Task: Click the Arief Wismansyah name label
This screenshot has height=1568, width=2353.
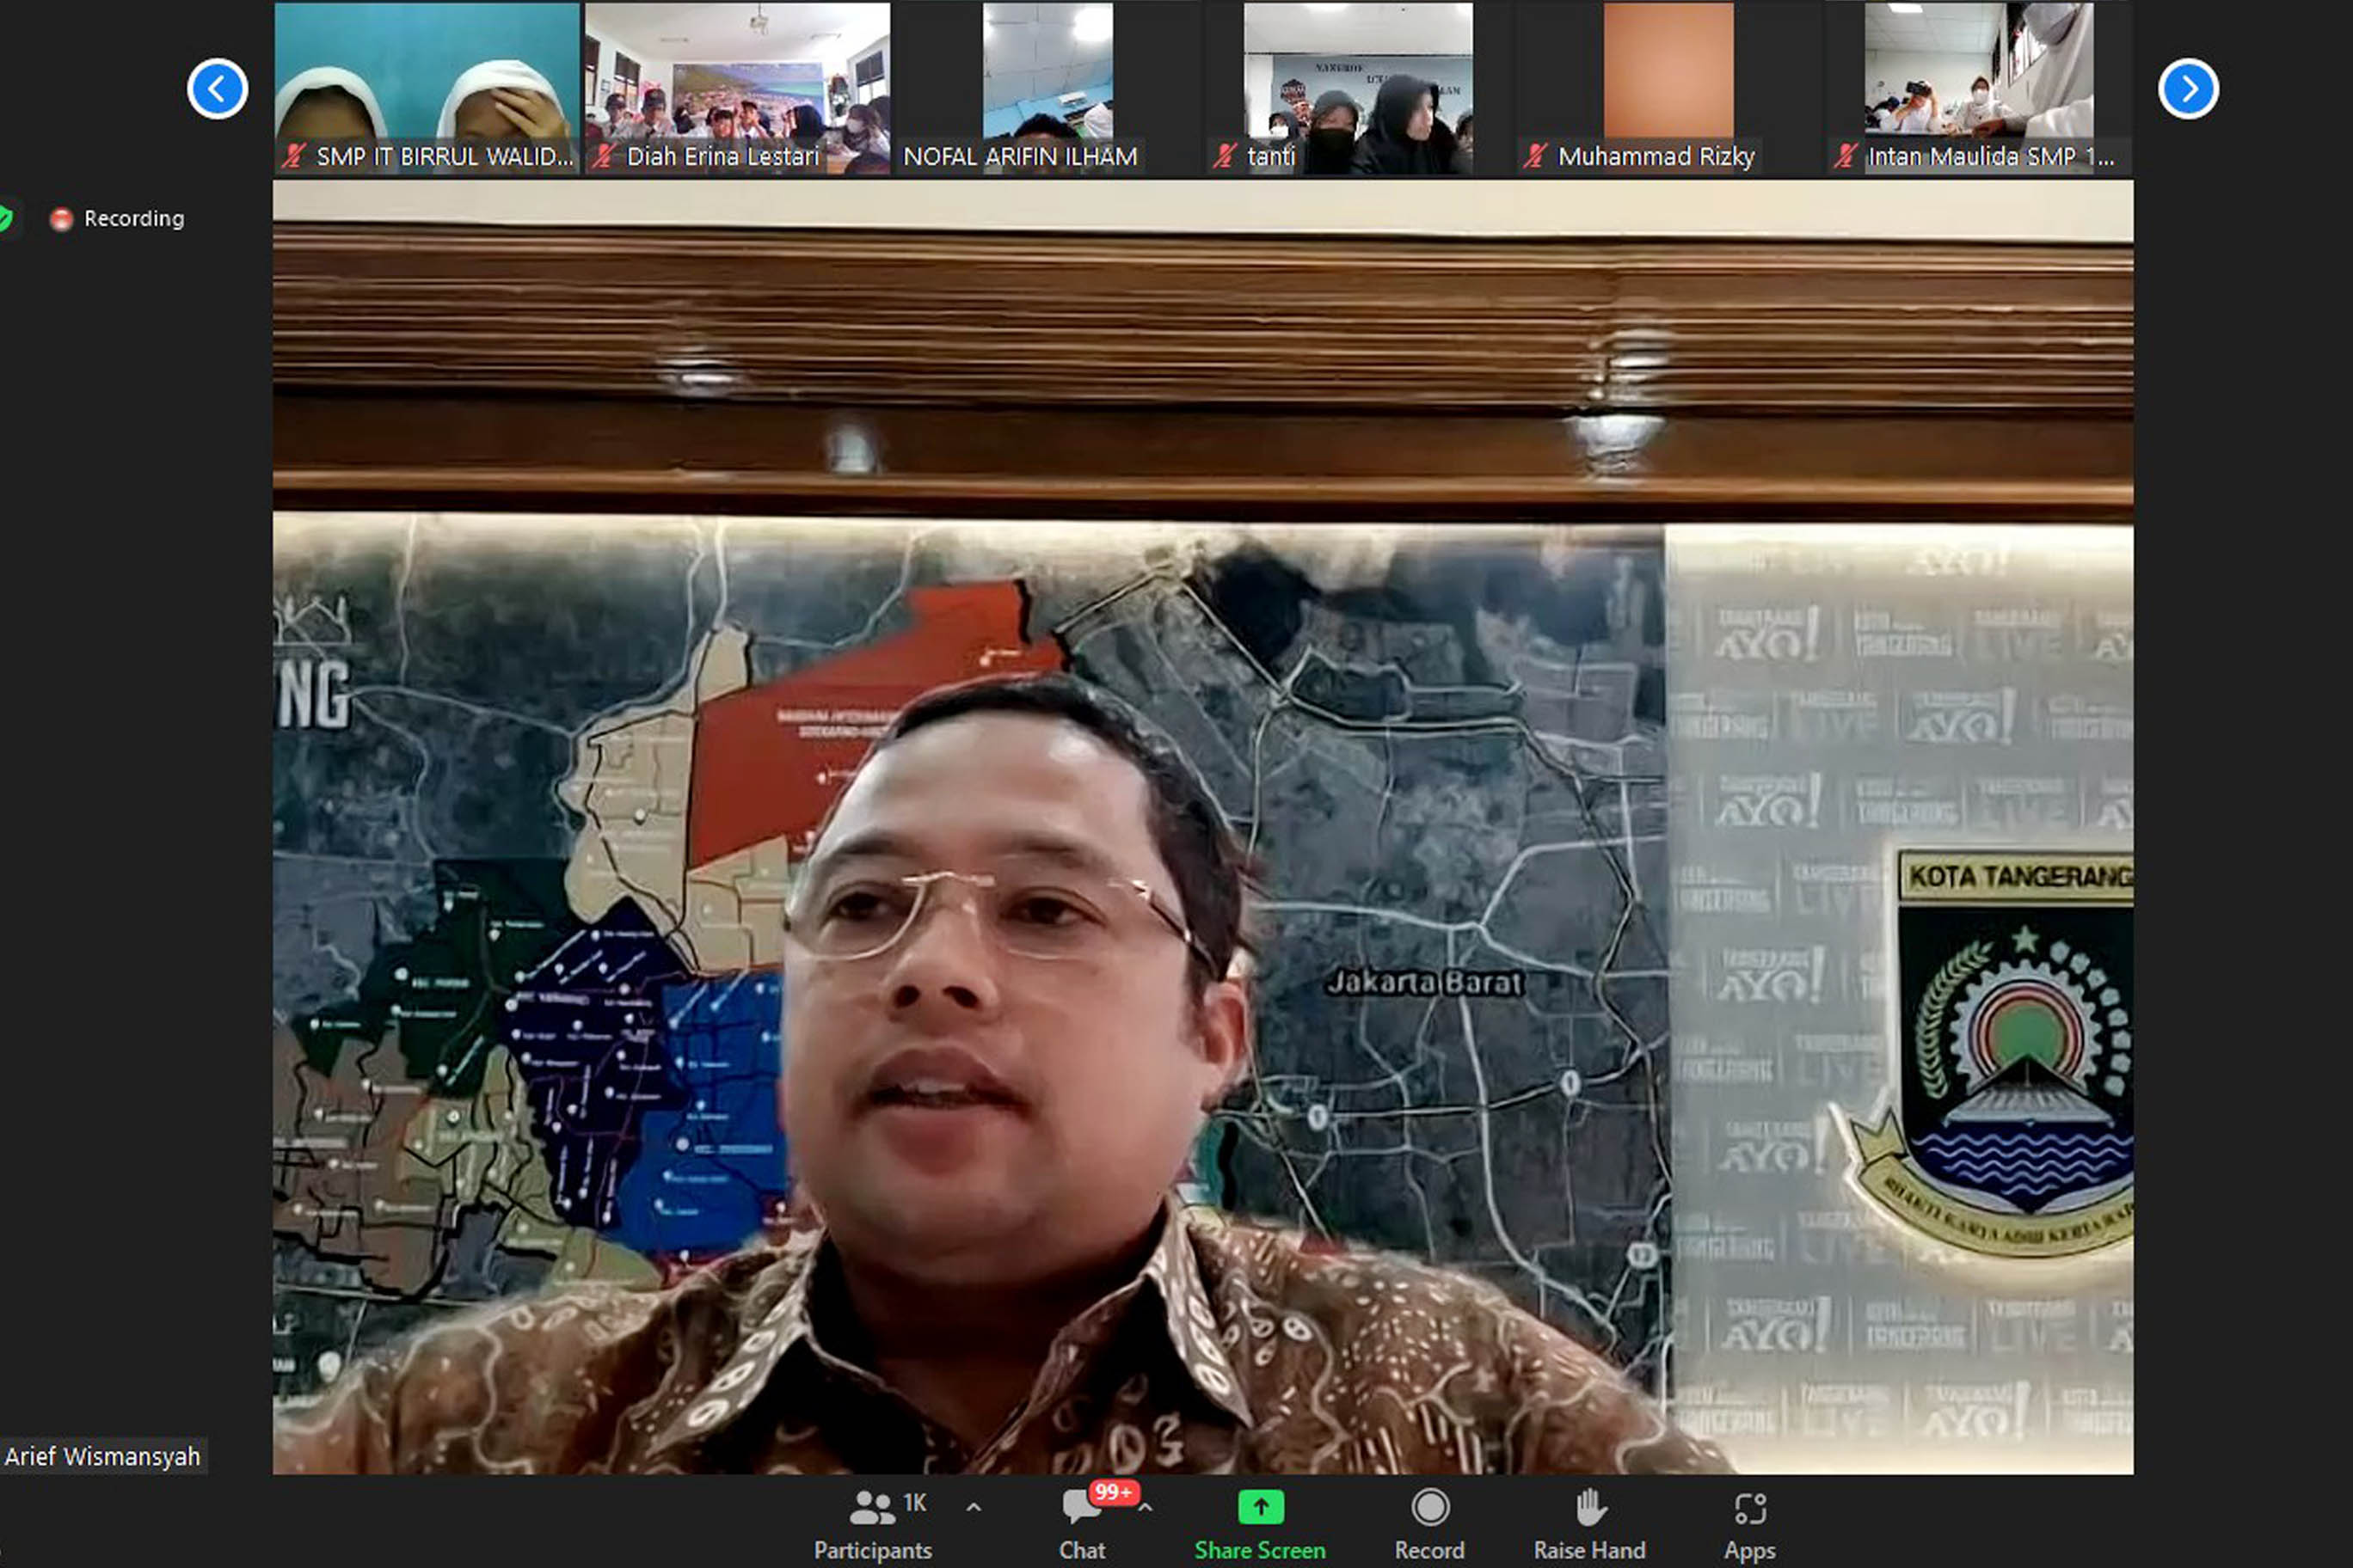Action: tap(102, 1456)
